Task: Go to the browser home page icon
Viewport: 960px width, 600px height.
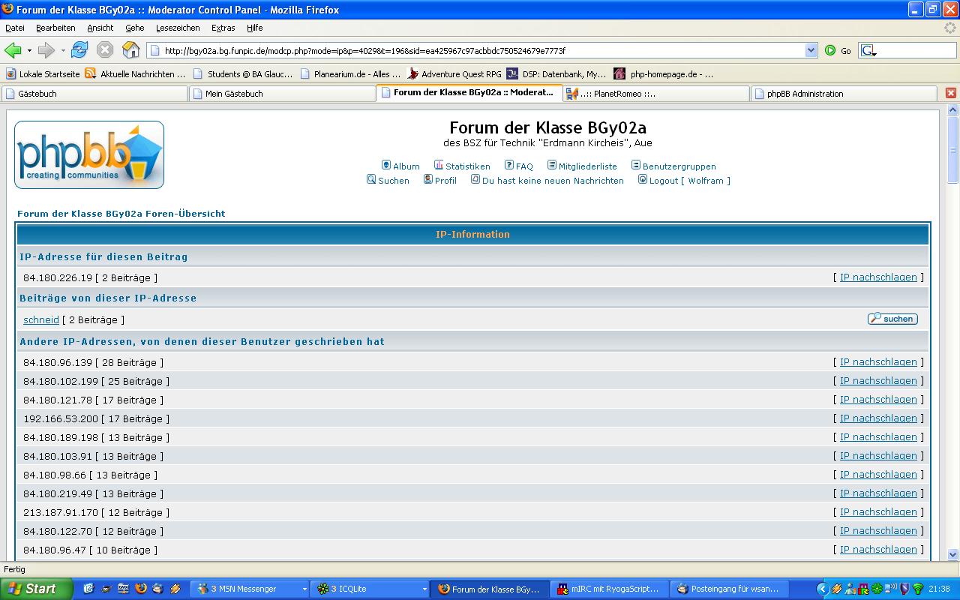Action: point(131,50)
